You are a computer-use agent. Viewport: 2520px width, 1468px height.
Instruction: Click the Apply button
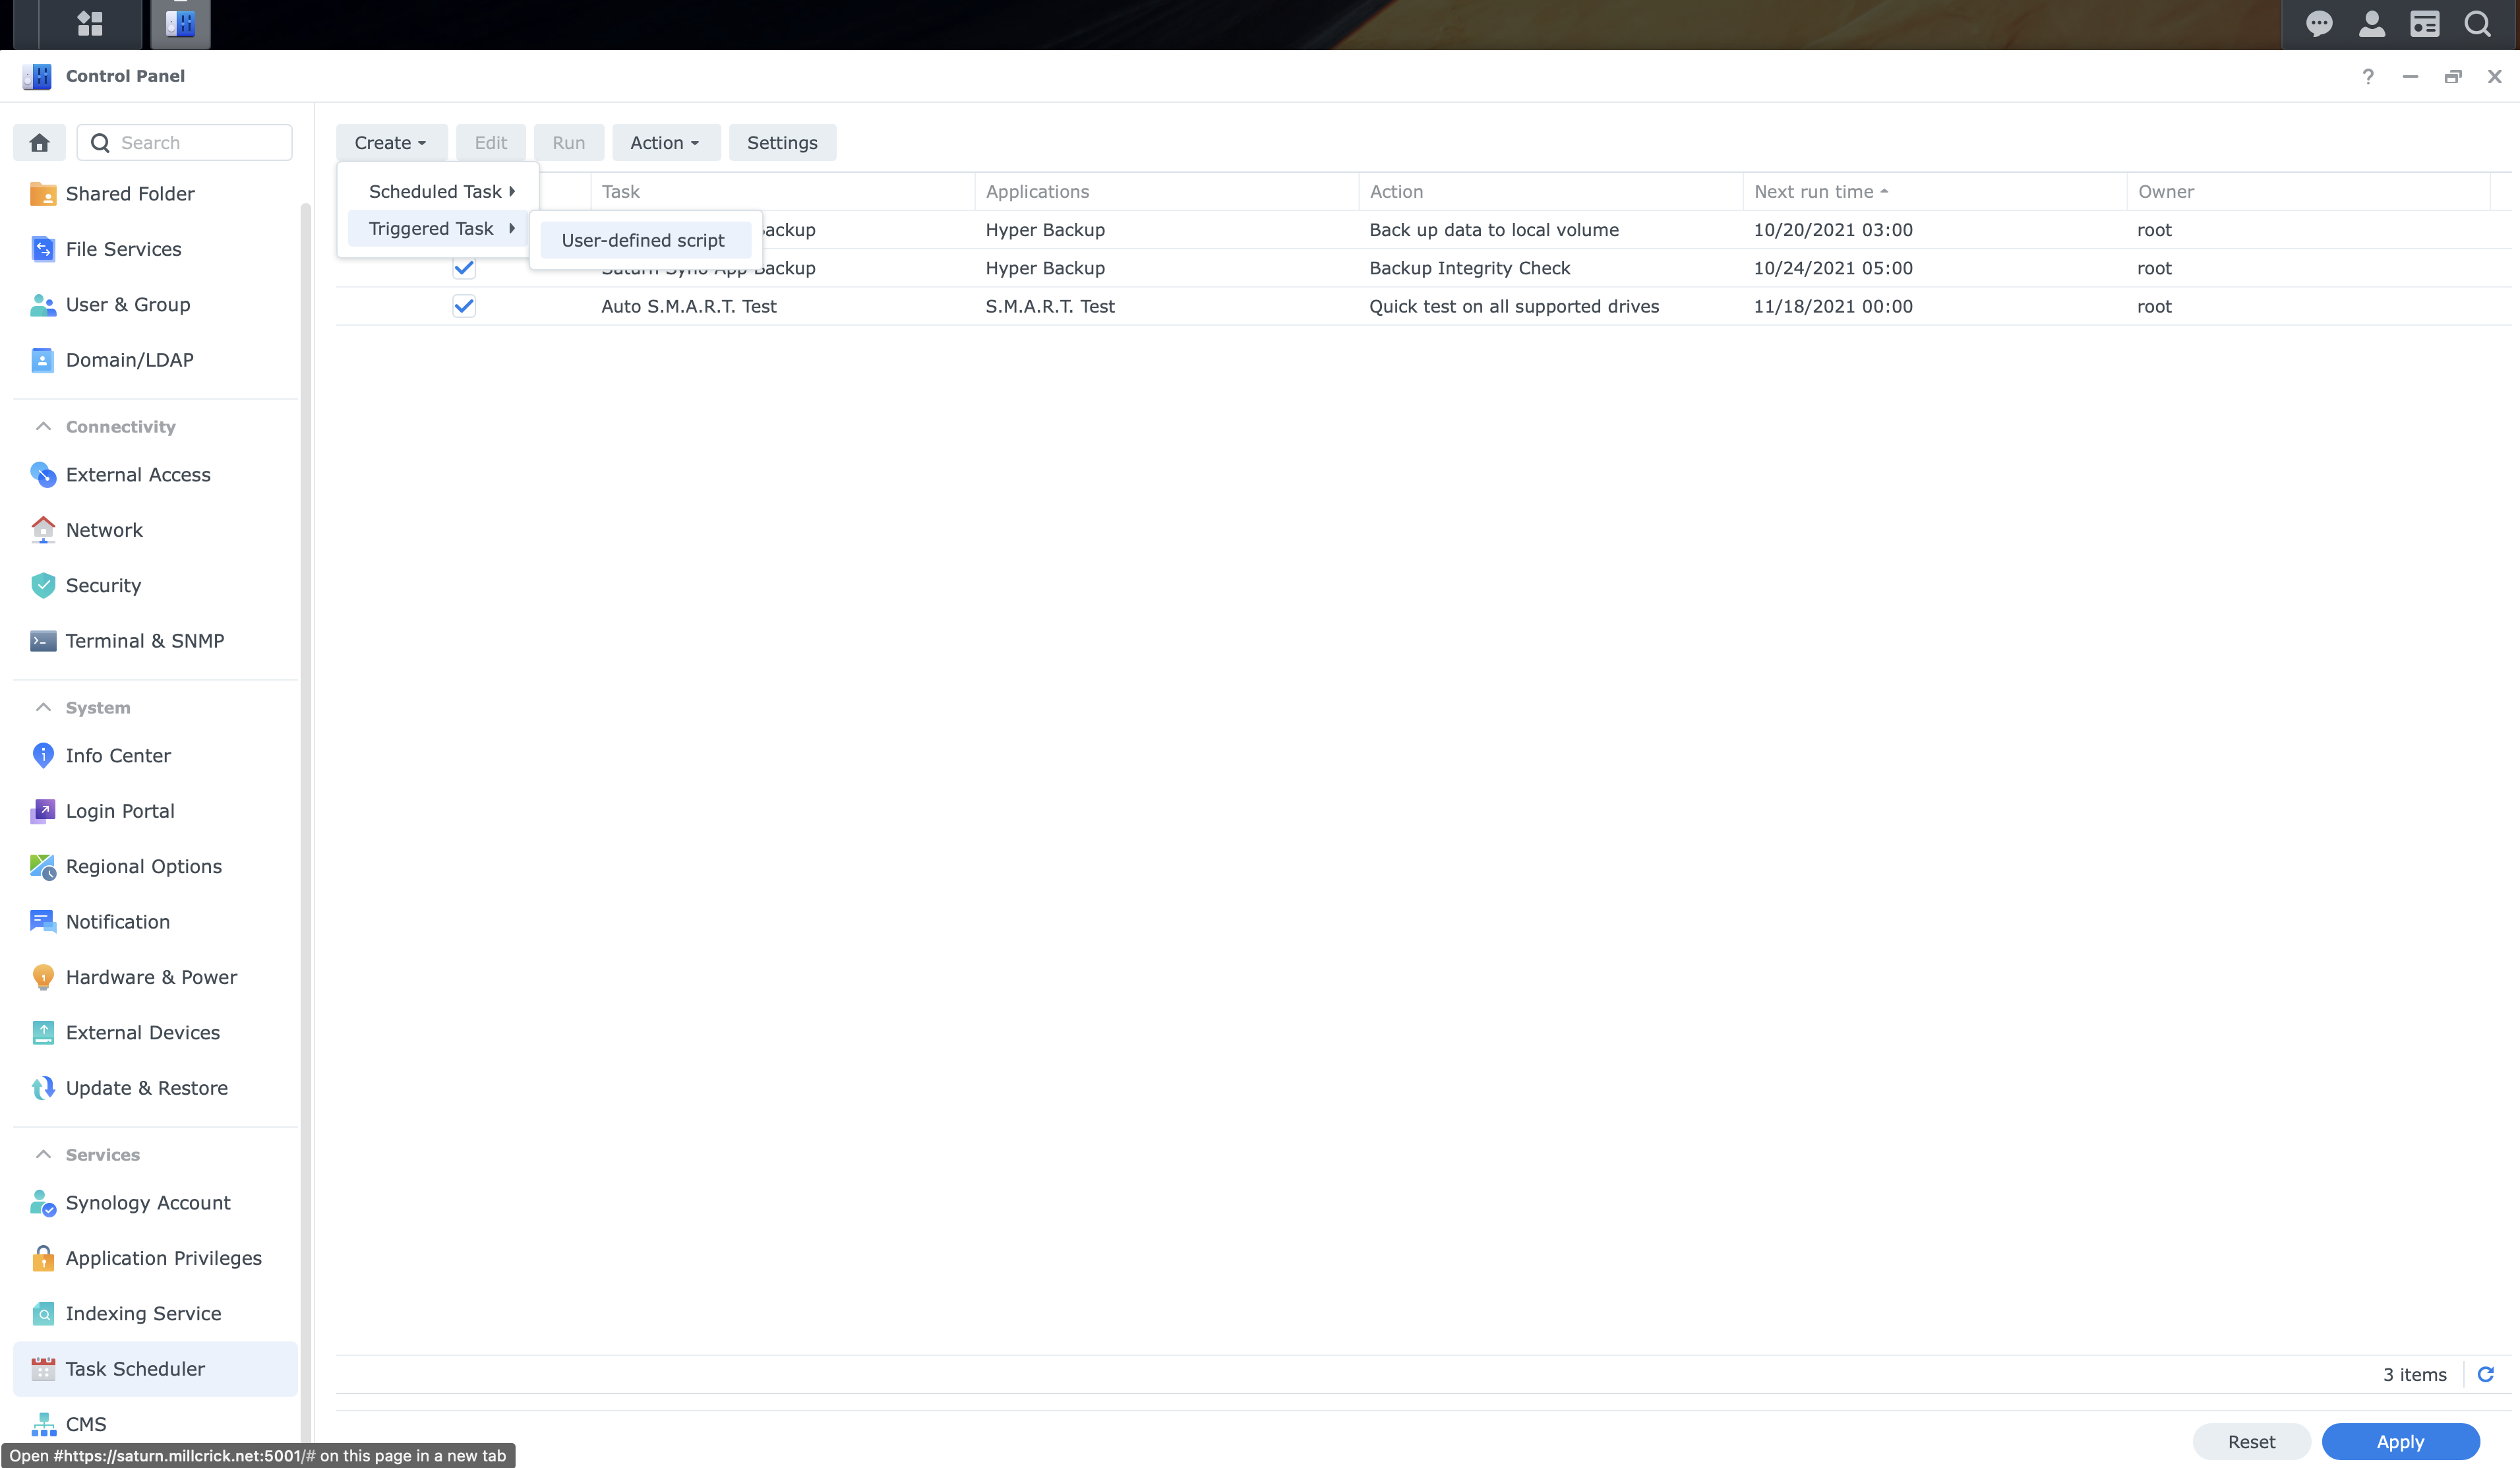[x=2400, y=1441]
